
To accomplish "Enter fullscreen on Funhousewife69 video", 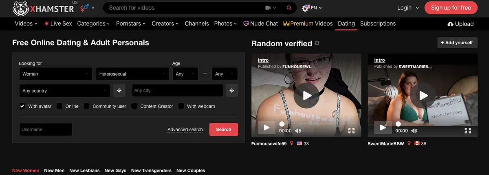I will click(351, 131).
